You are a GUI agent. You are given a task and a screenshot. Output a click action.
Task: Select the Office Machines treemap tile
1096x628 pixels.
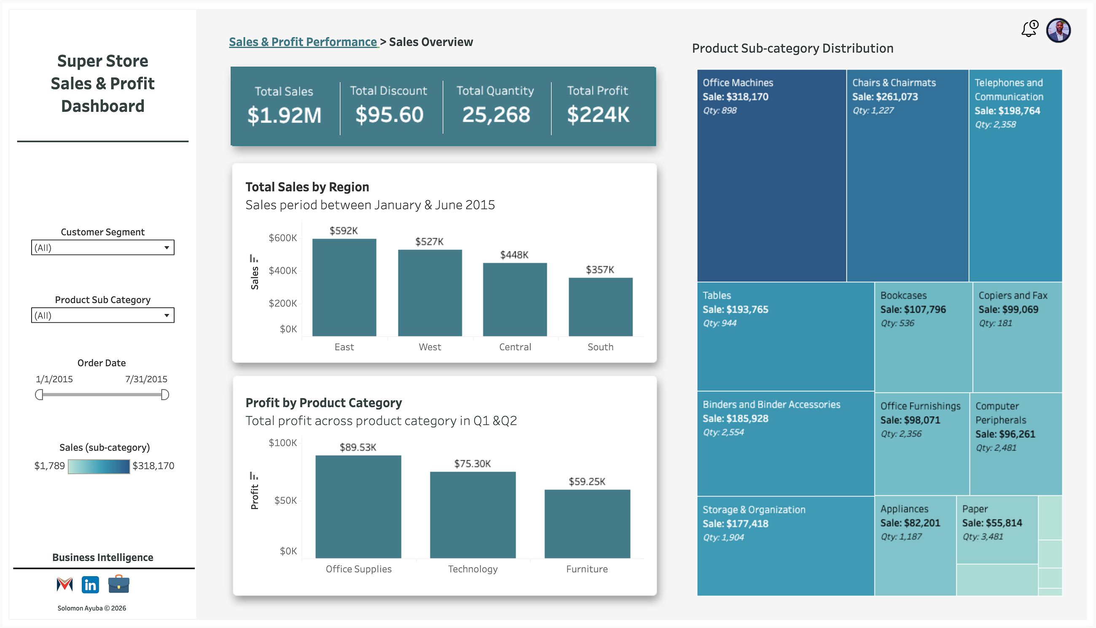tap(772, 176)
